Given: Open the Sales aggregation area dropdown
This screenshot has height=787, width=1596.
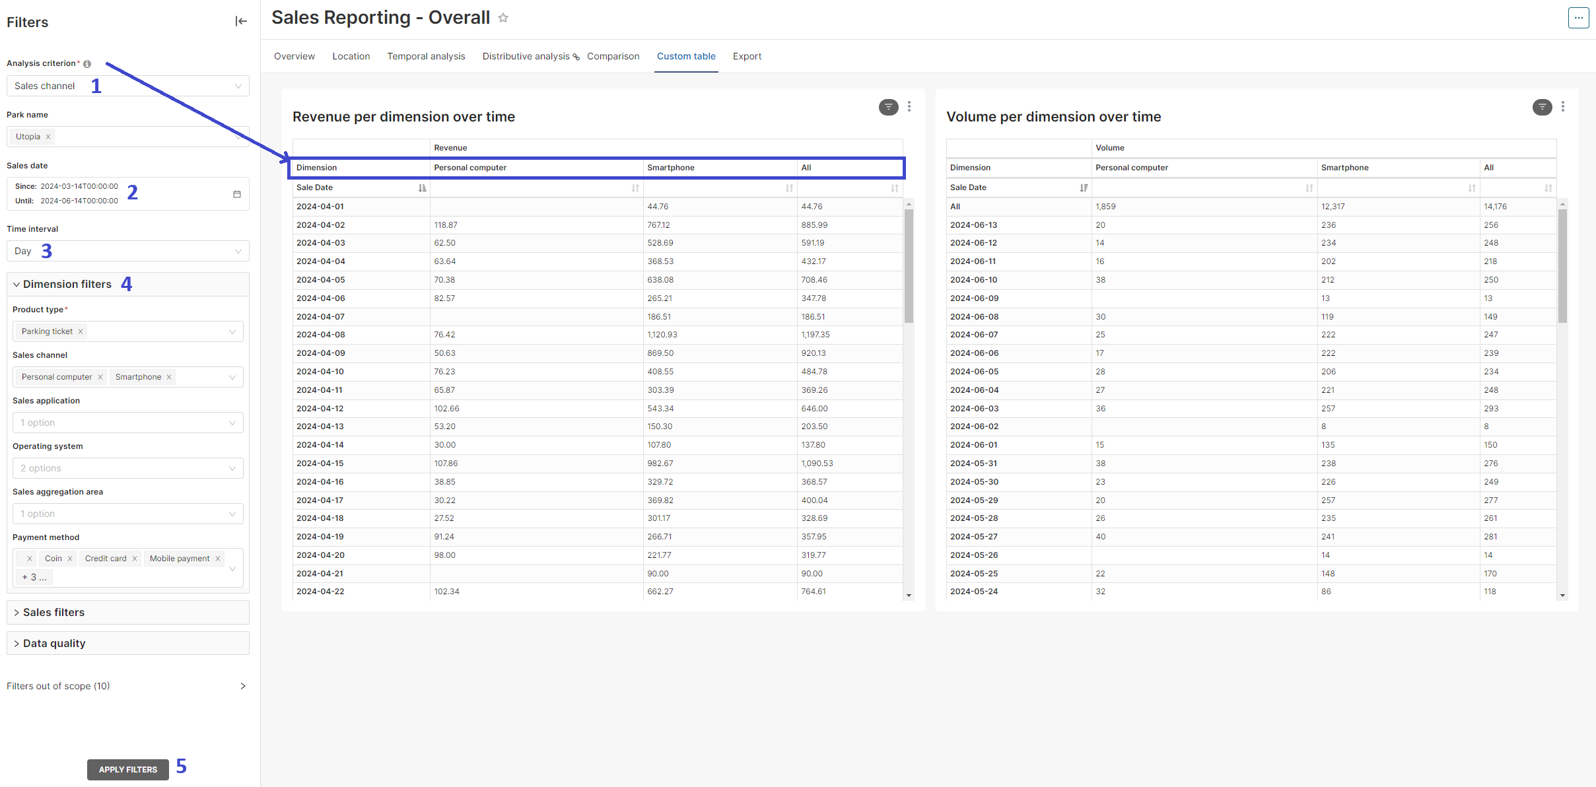Looking at the screenshot, I should [128, 514].
